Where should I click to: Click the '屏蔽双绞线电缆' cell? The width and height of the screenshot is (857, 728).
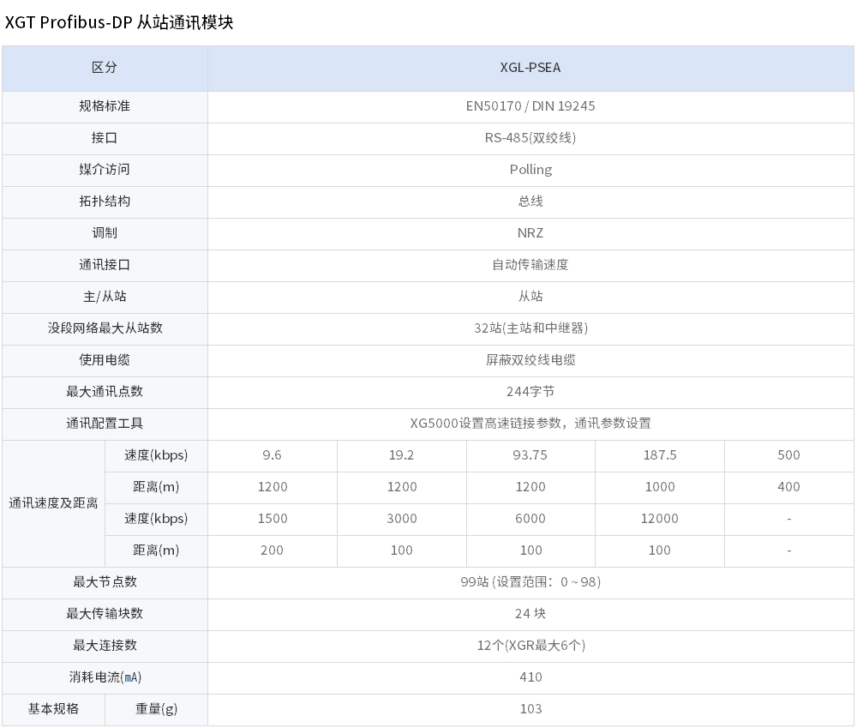pyautogui.click(x=530, y=360)
